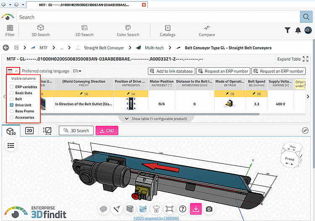Enable wireframe display mode
Screen dimensions: 315x221
[104, 209]
